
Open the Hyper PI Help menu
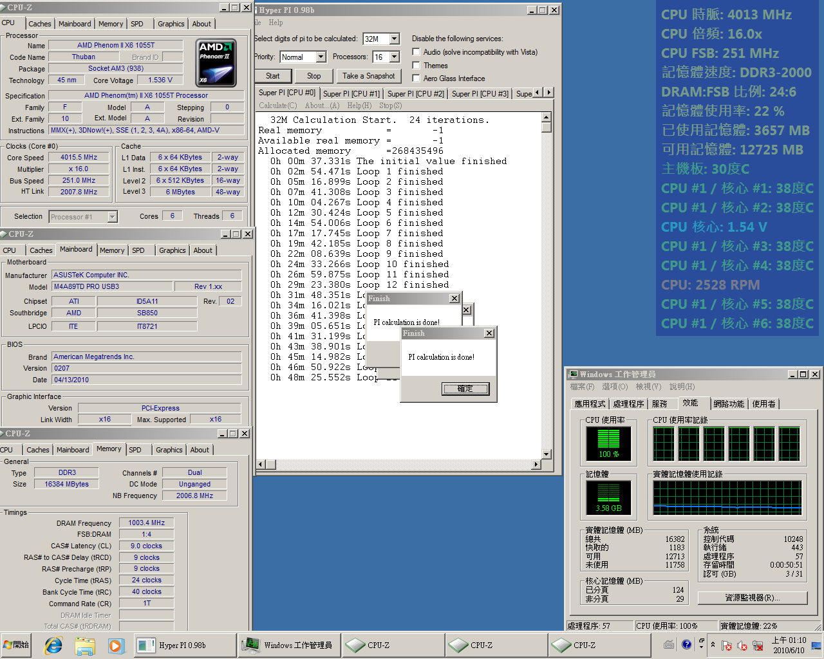coord(276,23)
